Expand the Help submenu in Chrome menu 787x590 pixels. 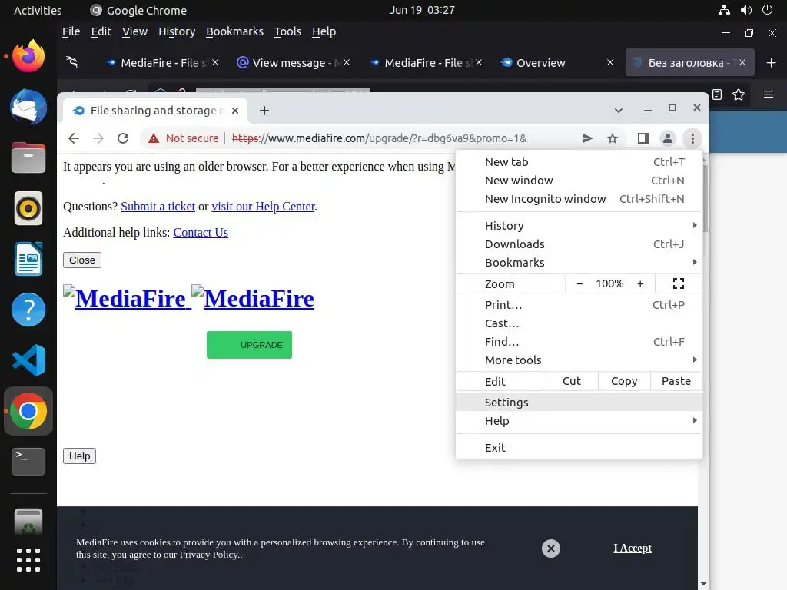(579, 421)
